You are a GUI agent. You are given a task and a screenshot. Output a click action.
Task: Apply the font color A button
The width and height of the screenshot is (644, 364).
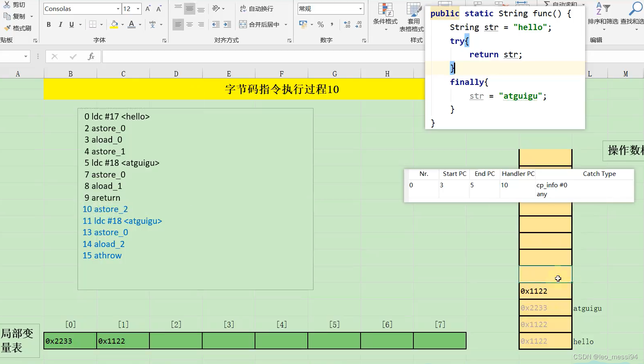coord(132,24)
